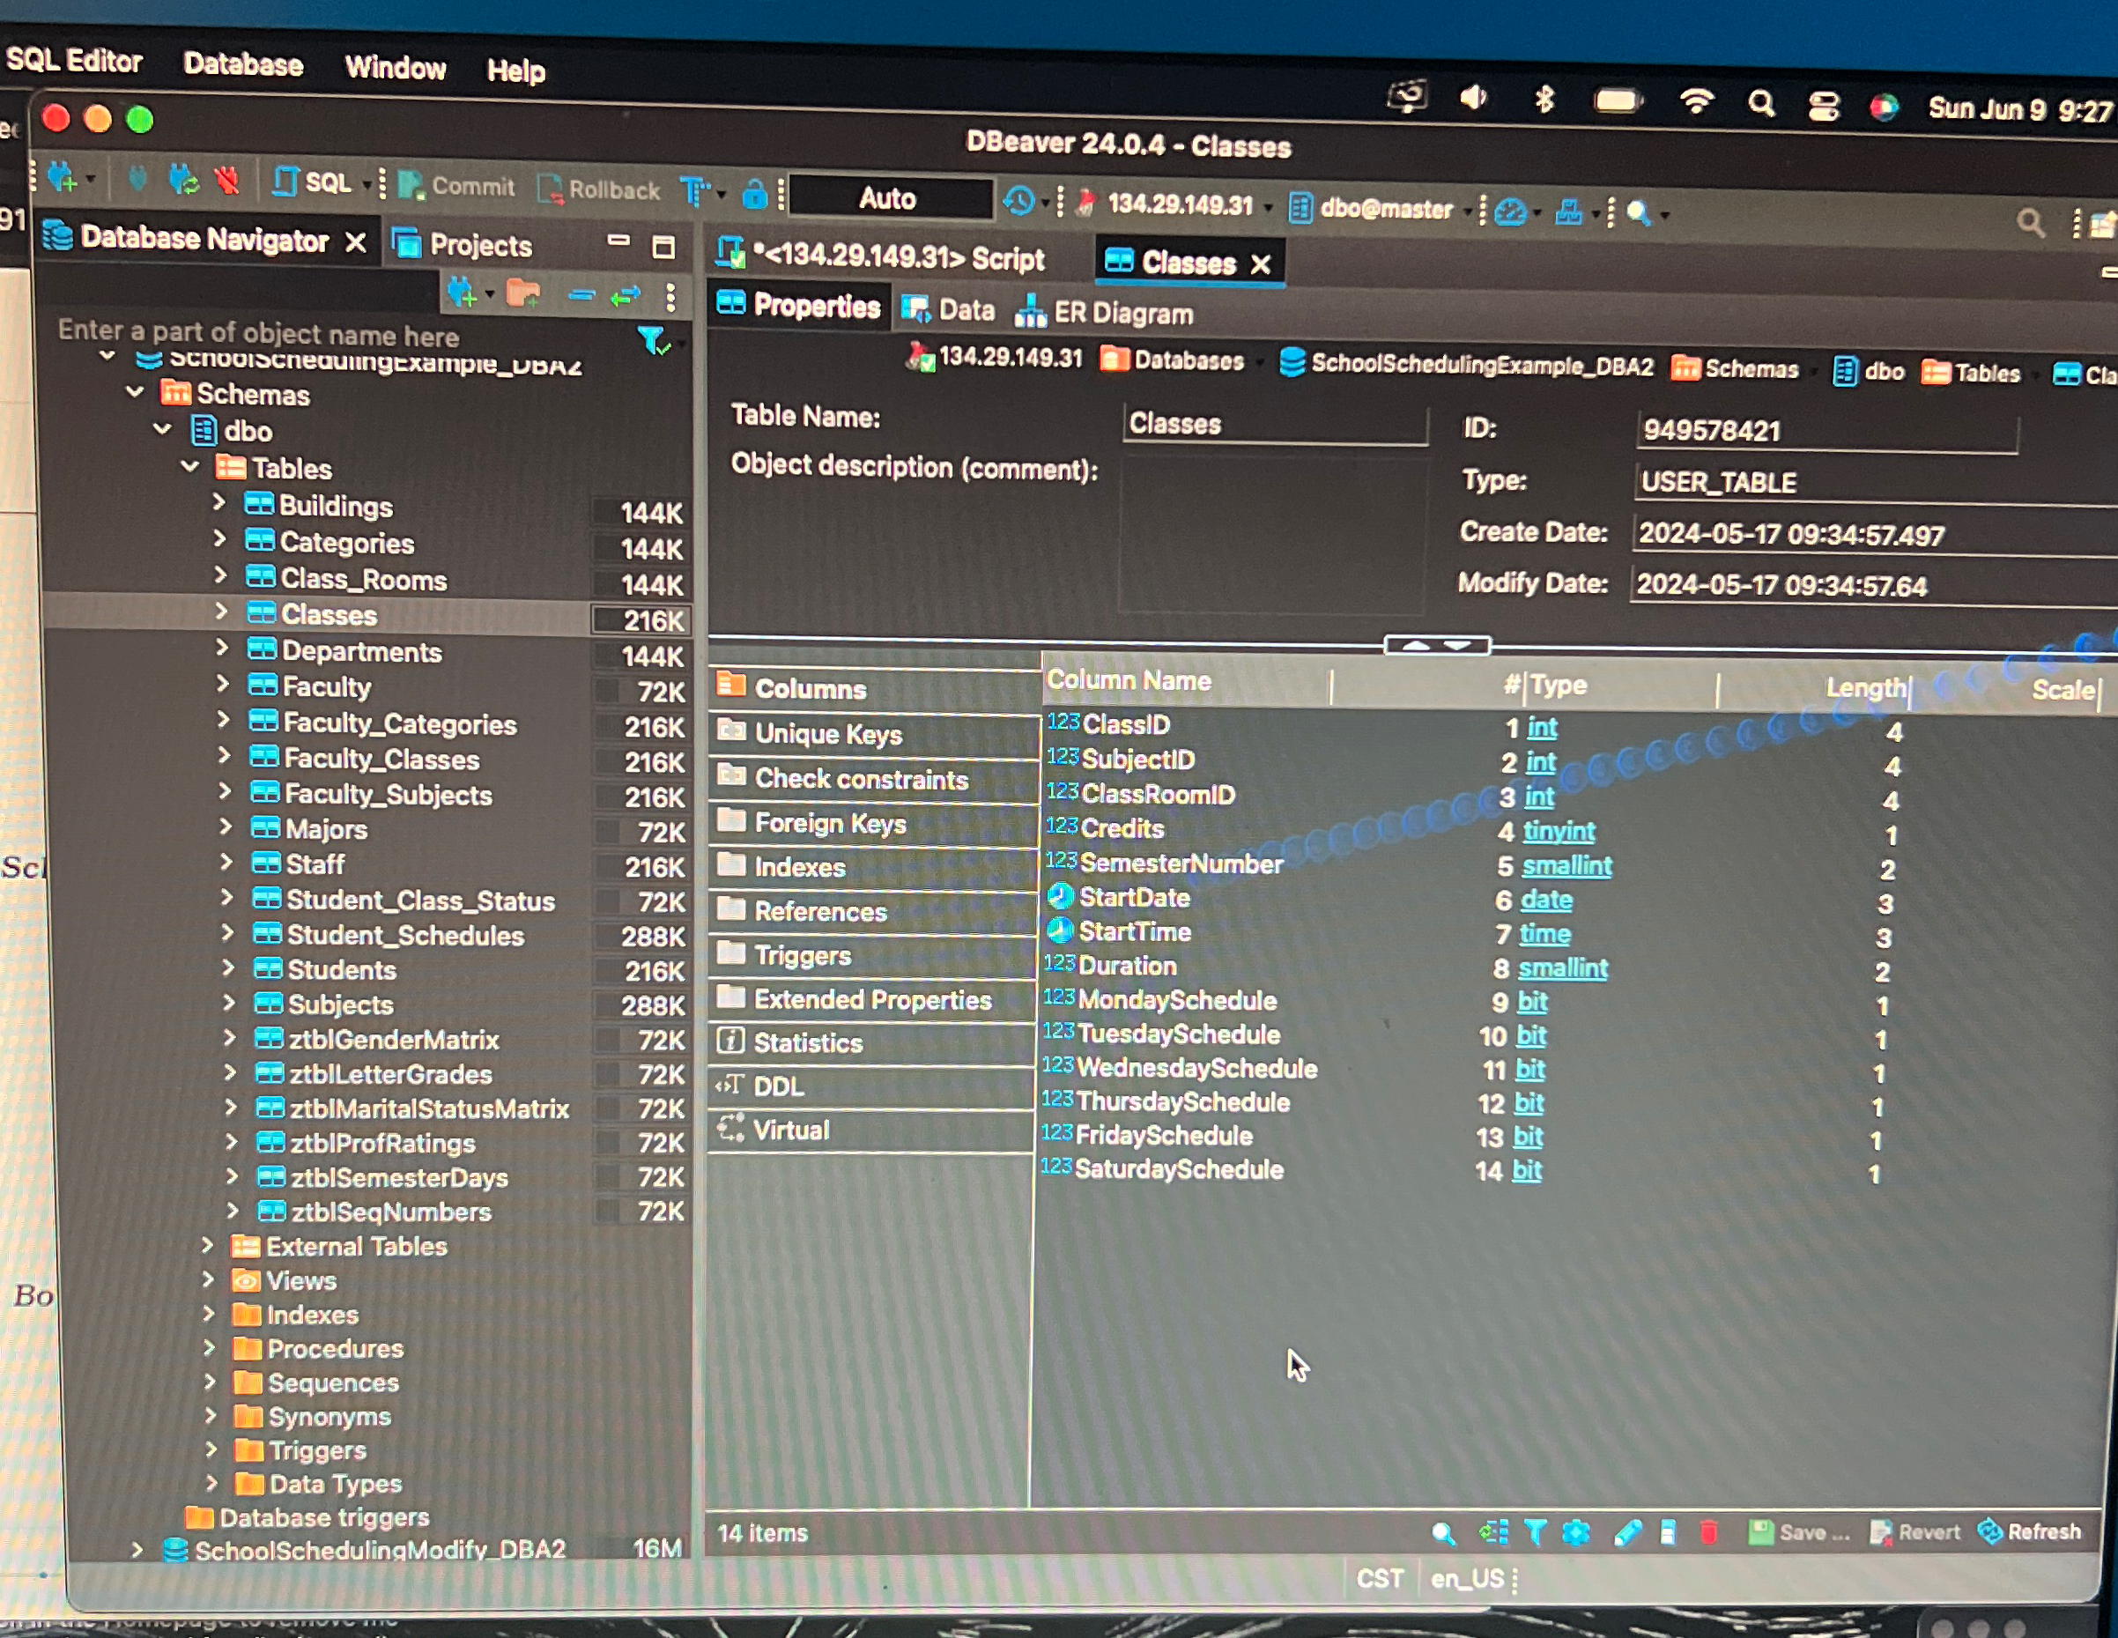This screenshot has height=1638, width=2118.
Task: Collapse the Tables folder in navigator
Action: [191, 468]
